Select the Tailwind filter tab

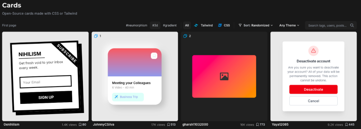pos(204,25)
